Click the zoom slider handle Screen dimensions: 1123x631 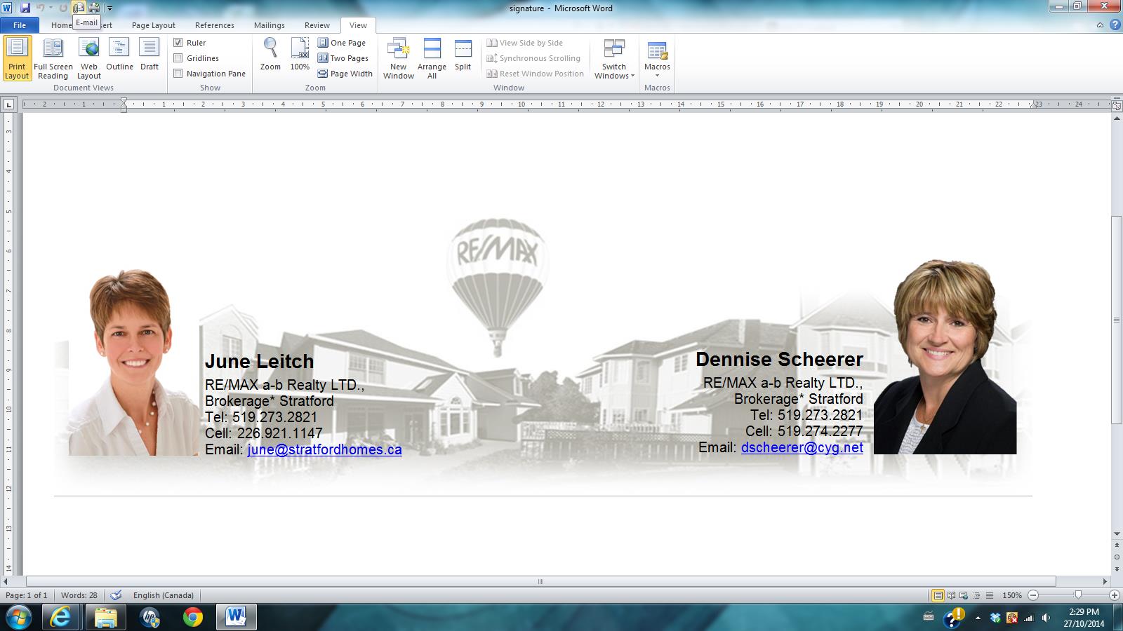1078,595
